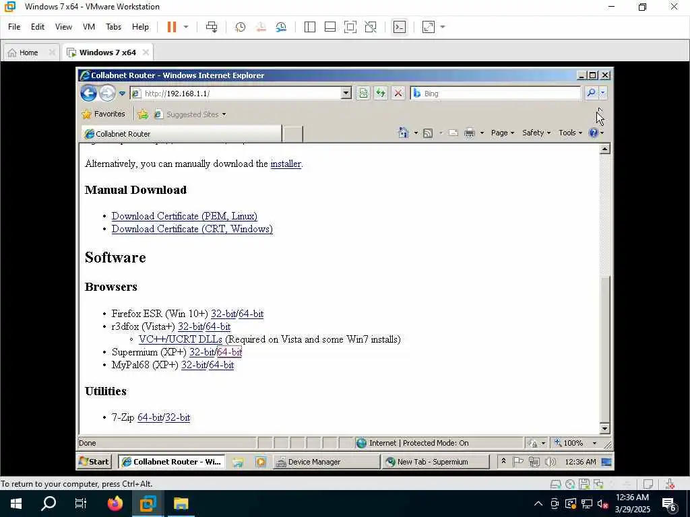Open the VMware Edit menu
Screen dimensions: 690x517
38,27
